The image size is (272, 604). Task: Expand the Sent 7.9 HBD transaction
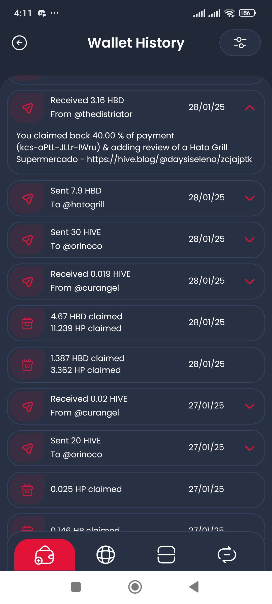[250, 198]
